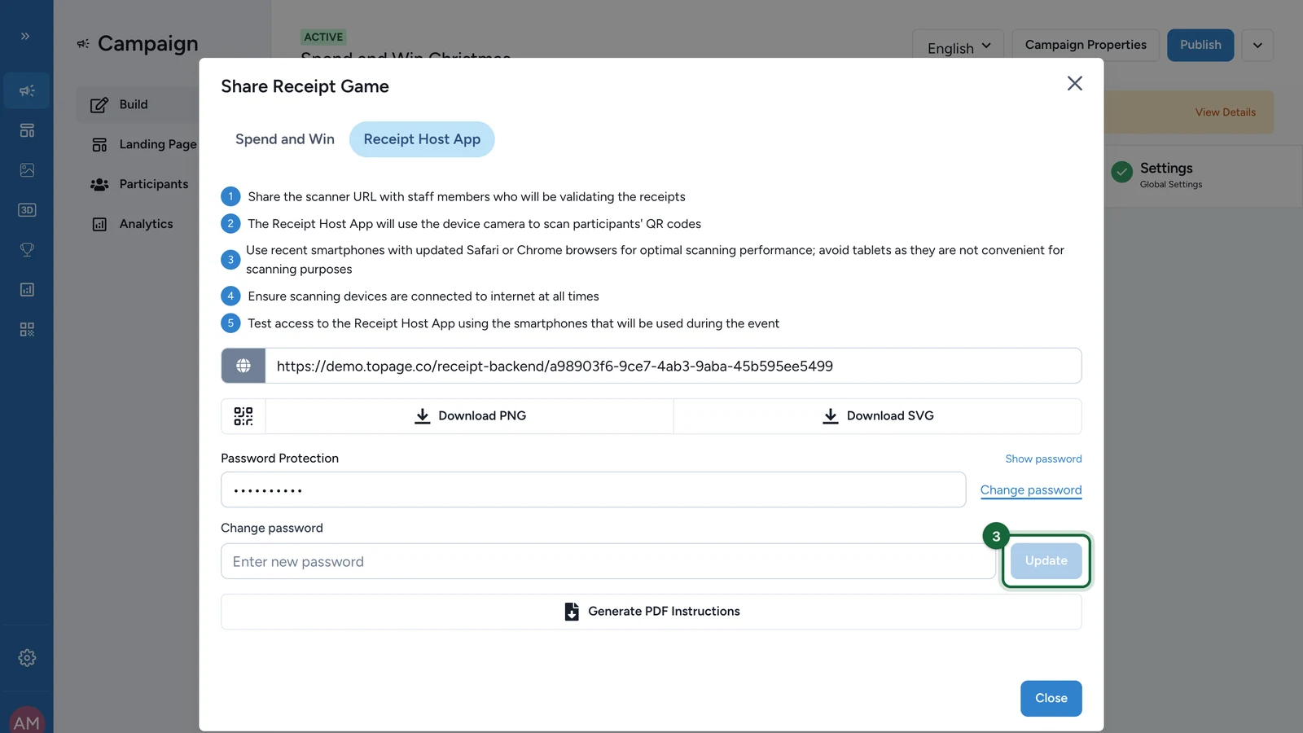This screenshot has height=733, width=1303.
Task: Select the Receipt Host App tab
Action: coord(422,139)
